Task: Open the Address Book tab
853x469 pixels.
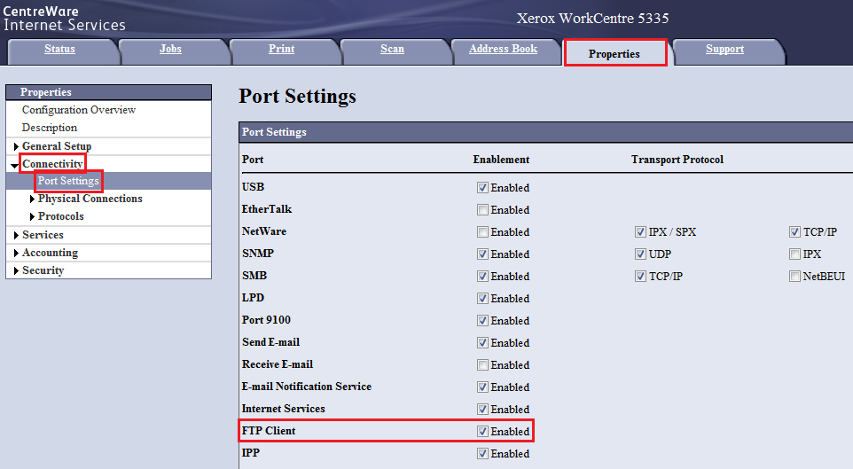Action: click(x=503, y=50)
